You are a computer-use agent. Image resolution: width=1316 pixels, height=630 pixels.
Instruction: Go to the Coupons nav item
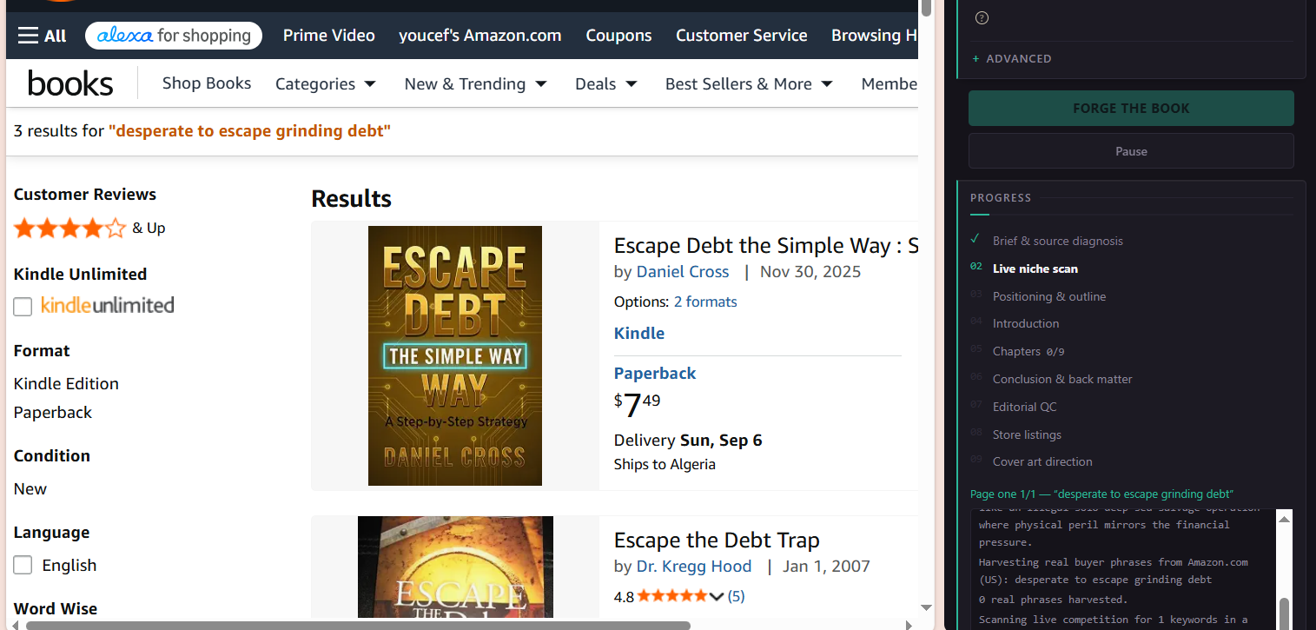[618, 36]
